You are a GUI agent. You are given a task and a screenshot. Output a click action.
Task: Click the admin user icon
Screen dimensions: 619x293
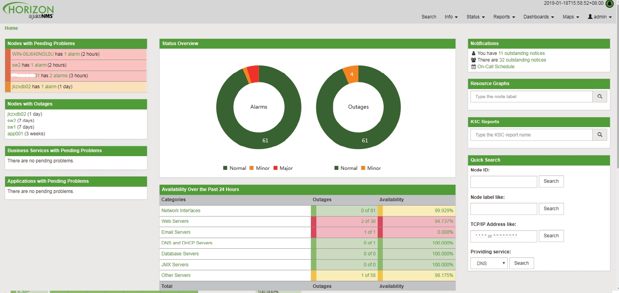click(590, 16)
